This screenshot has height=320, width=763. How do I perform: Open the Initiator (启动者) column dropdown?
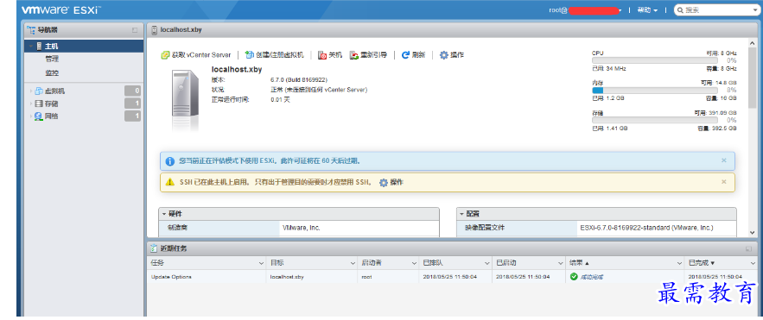click(414, 263)
